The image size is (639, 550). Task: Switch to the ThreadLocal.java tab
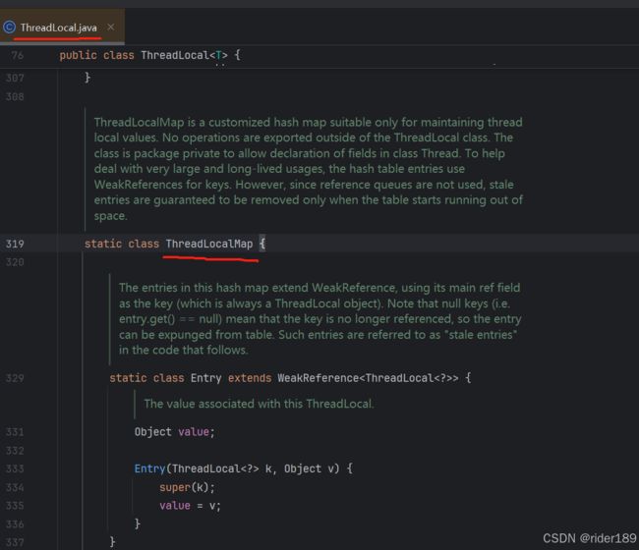pyautogui.click(x=58, y=27)
